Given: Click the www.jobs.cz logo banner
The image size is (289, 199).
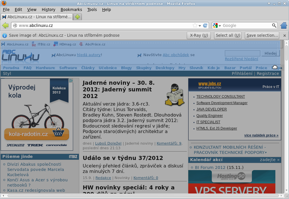Looking at the screenshot, I should 210,85.
